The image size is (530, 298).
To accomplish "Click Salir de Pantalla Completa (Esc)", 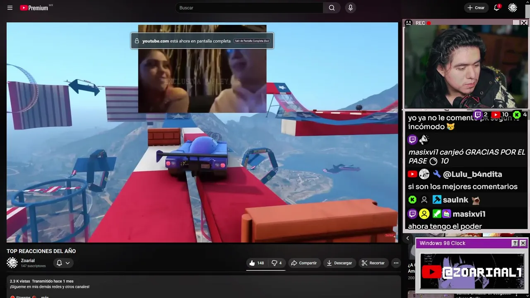I will pos(252,41).
